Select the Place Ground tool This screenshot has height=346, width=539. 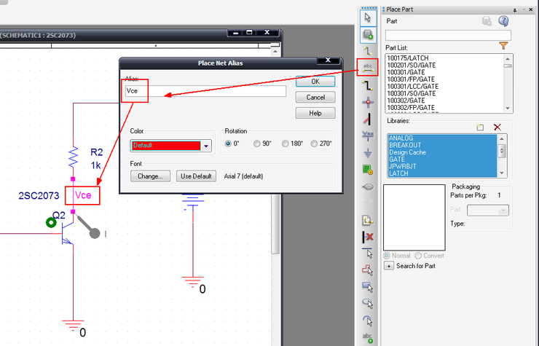(368, 152)
